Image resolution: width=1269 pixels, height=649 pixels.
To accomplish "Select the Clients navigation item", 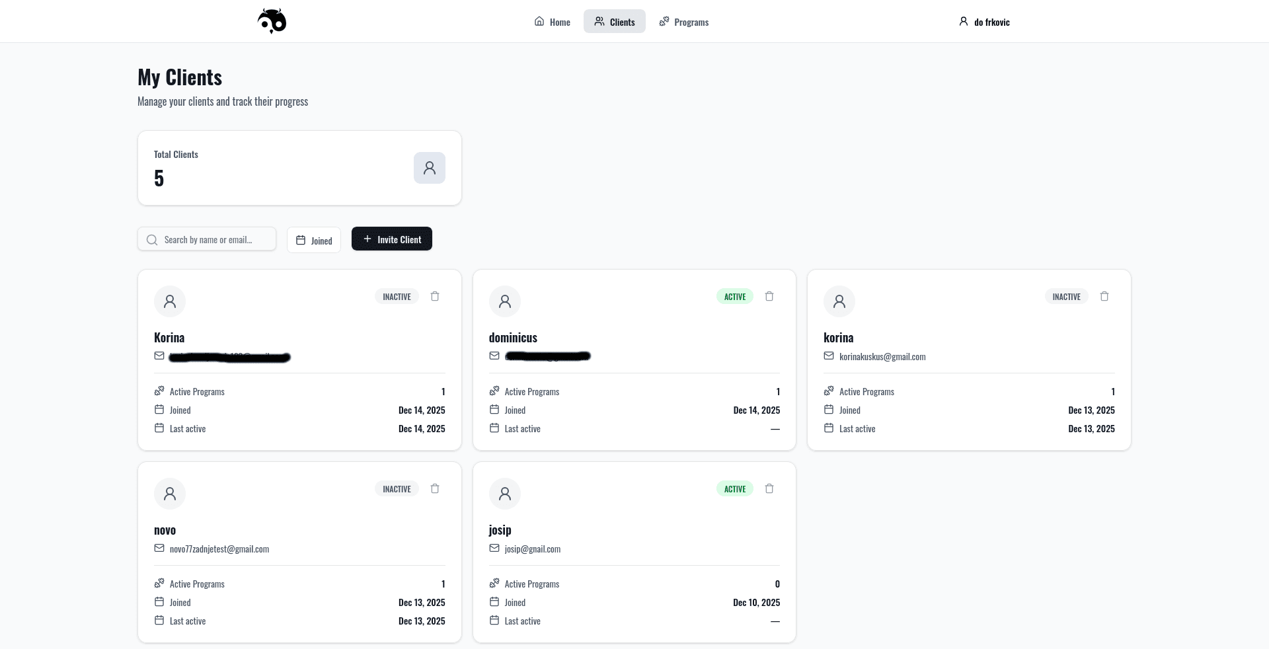I will [x=614, y=21].
